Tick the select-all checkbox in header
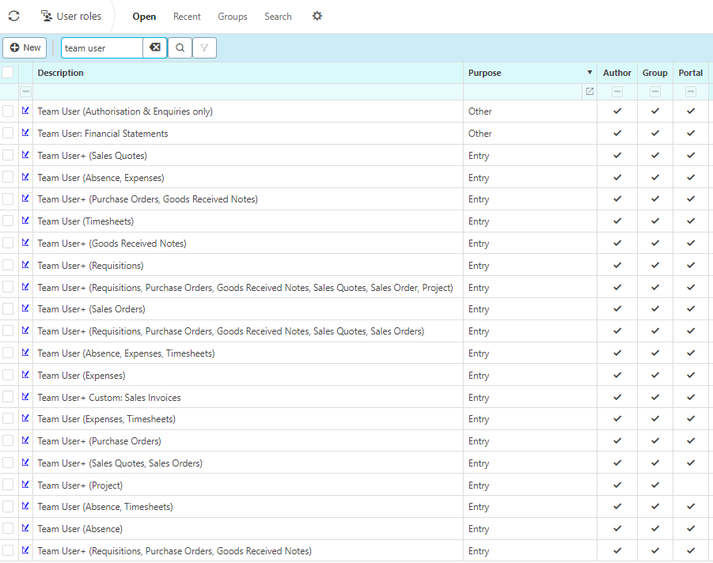 [8, 72]
